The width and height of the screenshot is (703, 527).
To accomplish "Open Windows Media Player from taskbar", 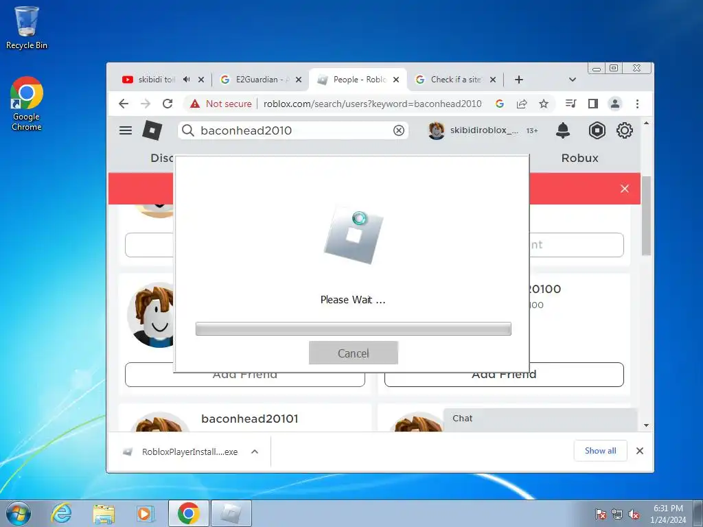I will [145, 513].
